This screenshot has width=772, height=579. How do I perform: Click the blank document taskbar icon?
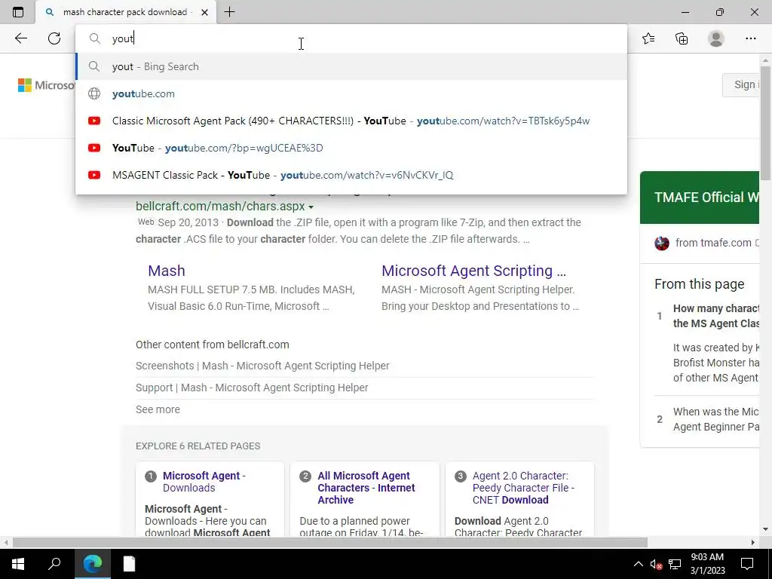point(129,564)
